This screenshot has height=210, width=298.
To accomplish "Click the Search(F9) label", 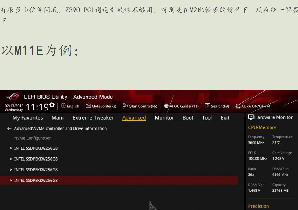I will (220, 106).
